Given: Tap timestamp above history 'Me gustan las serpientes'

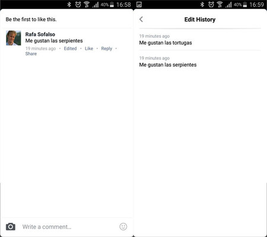Looking at the screenshot, I should click(x=154, y=58).
